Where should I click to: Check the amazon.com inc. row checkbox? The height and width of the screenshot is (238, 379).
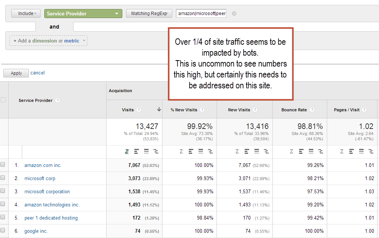[3, 164]
